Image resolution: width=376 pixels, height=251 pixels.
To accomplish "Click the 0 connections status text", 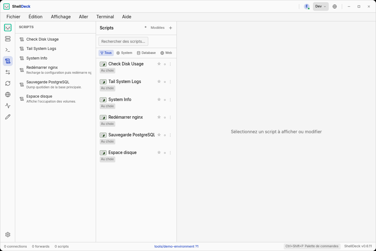I will (x=16, y=246).
